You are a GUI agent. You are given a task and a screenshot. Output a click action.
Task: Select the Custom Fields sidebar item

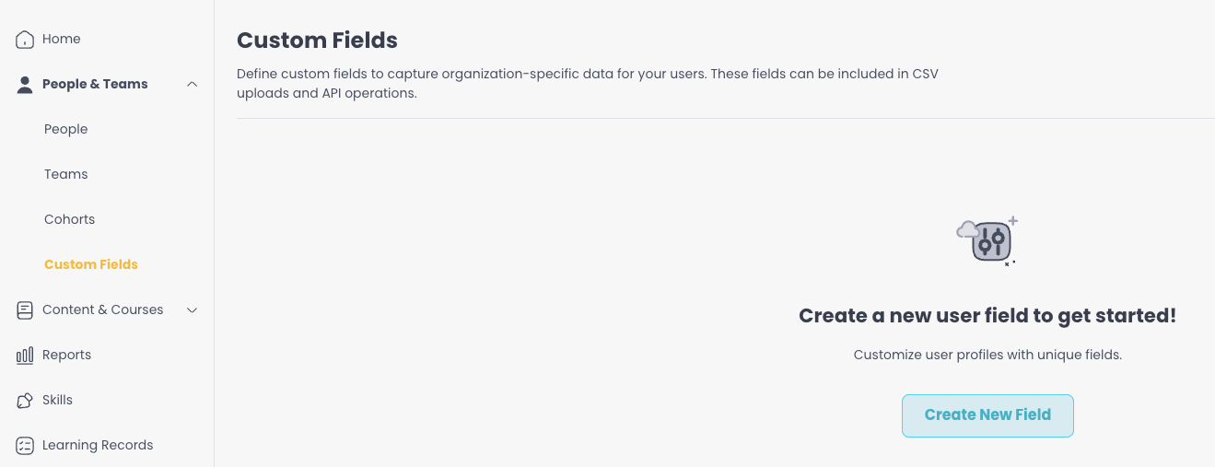pyautogui.click(x=91, y=265)
